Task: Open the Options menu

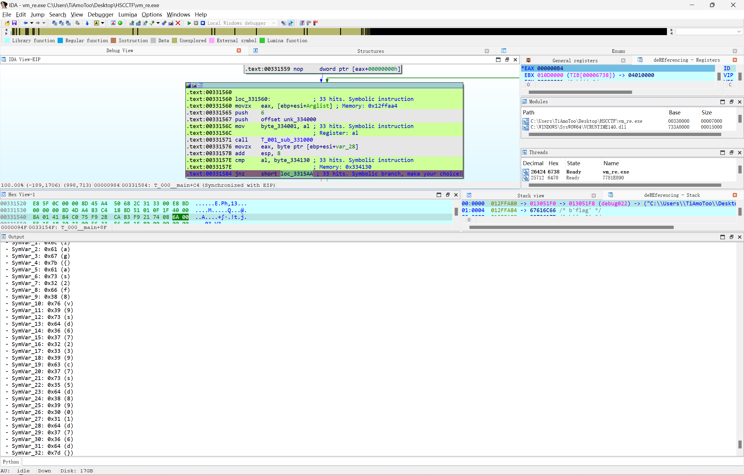Action: coord(152,14)
